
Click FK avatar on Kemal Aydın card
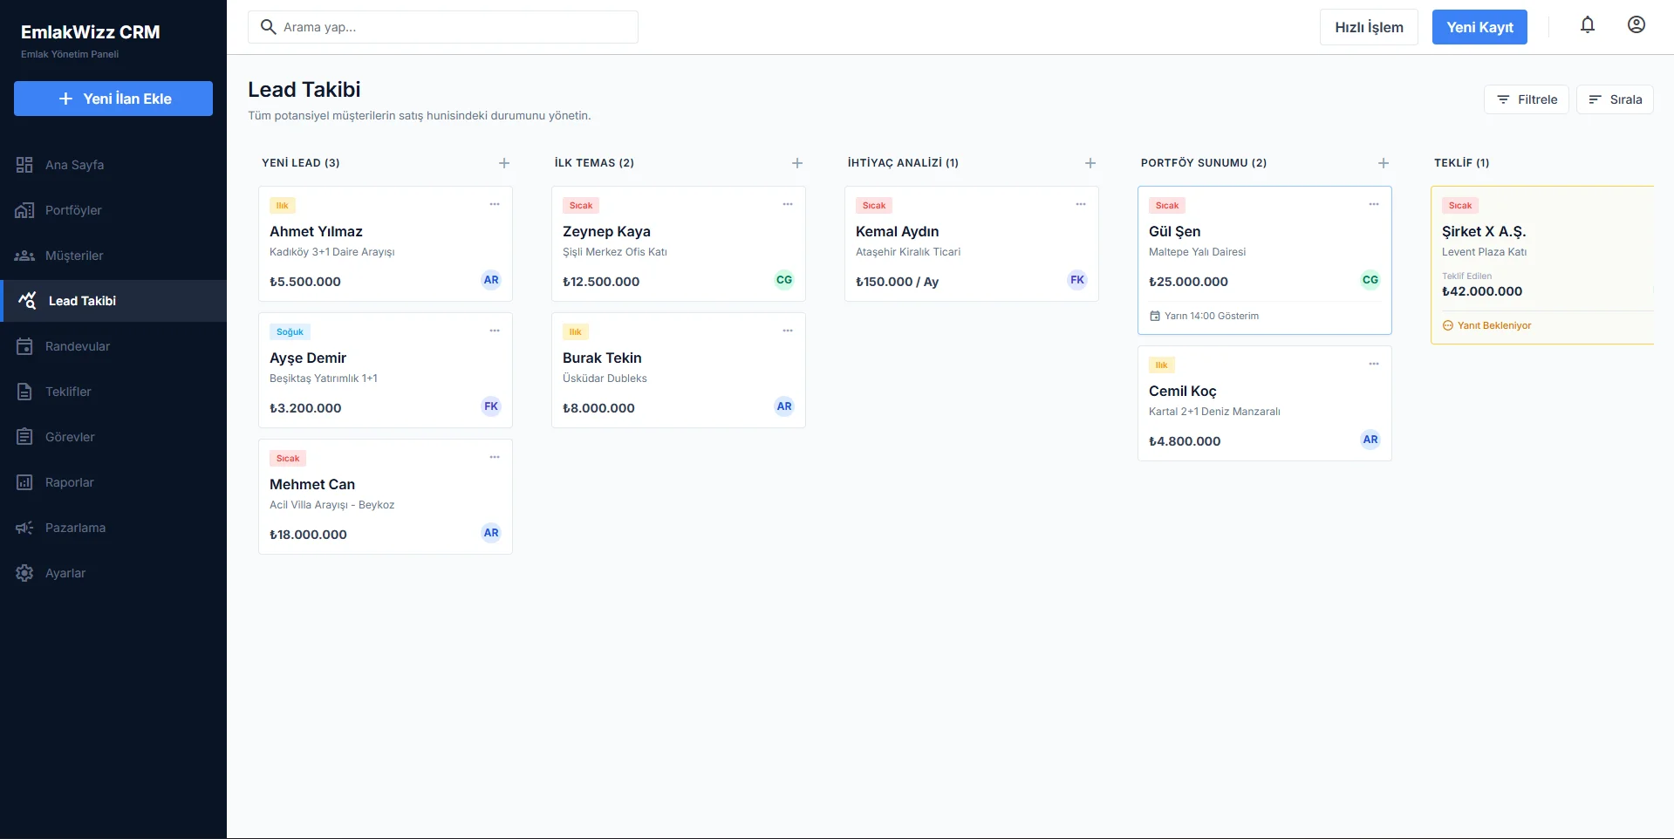[x=1077, y=280]
